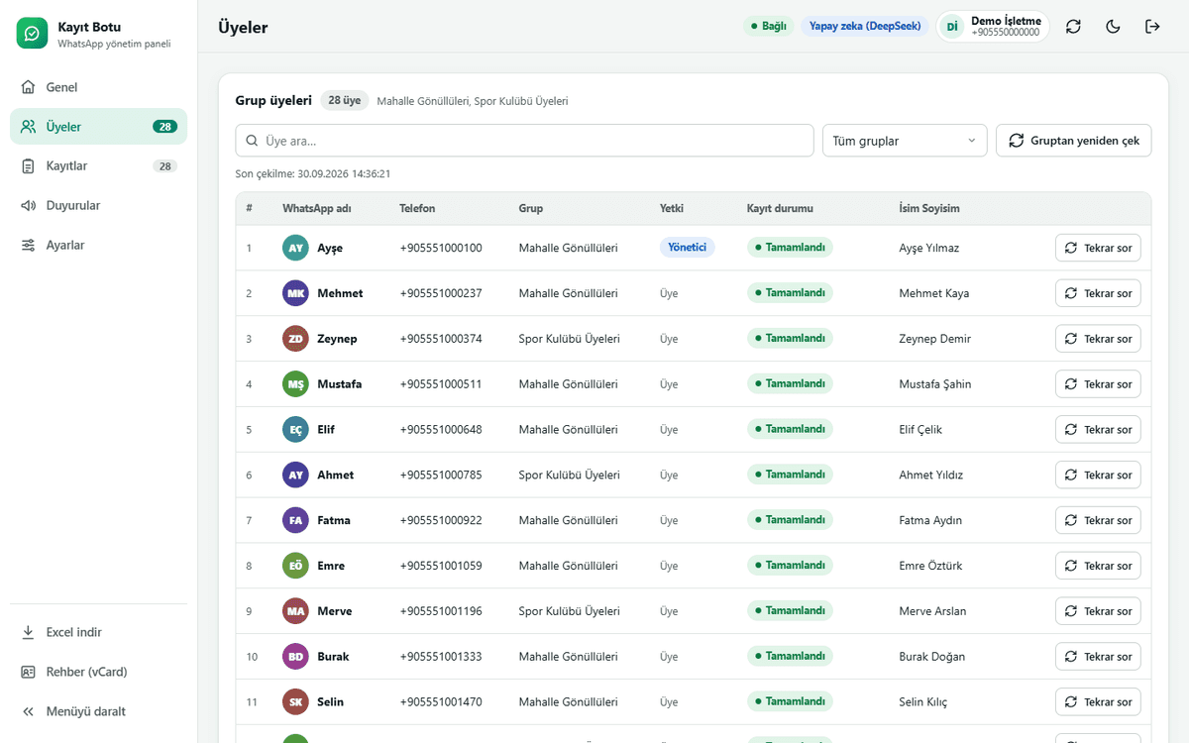Go to Duyurular megaphone item
The width and height of the screenshot is (1189, 743).
click(98, 206)
